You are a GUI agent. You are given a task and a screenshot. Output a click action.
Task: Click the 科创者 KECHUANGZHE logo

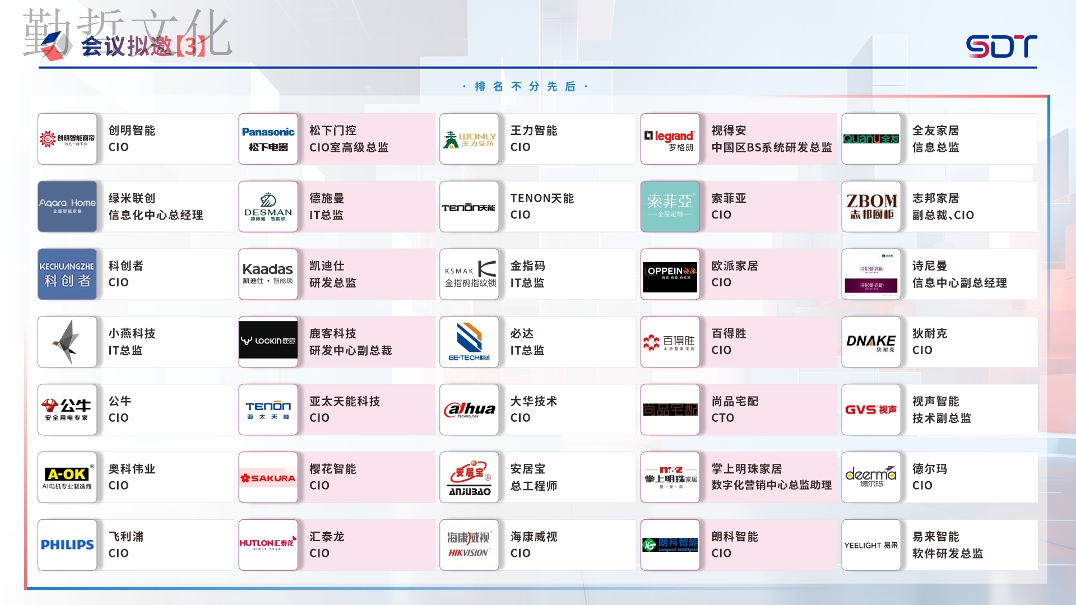coord(67,274)
